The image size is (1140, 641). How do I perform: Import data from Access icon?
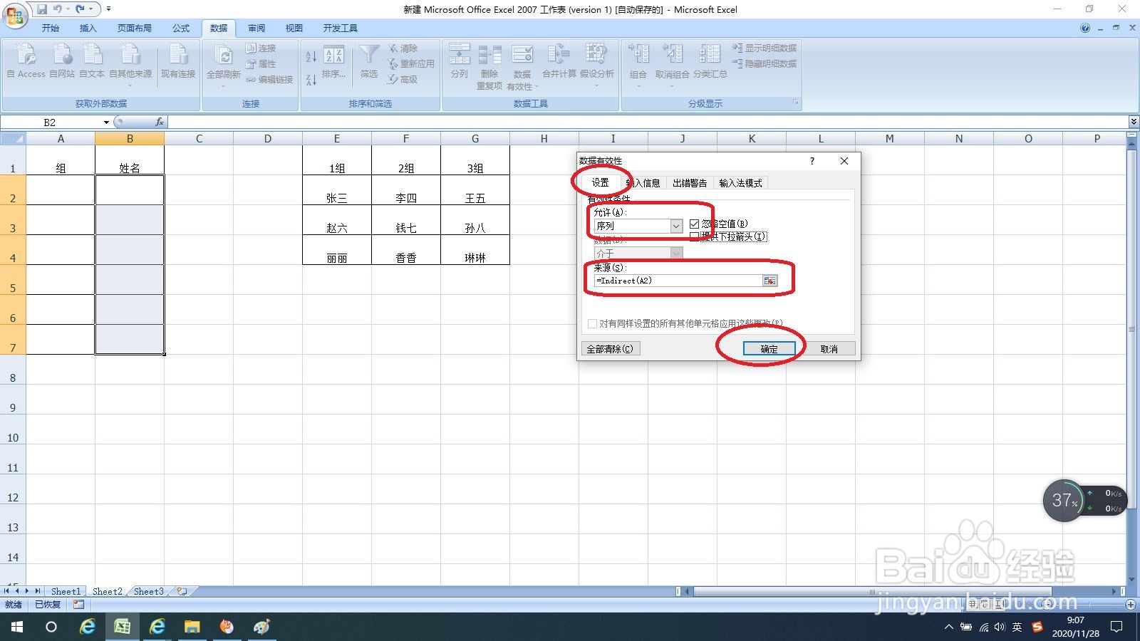point(26,55)
